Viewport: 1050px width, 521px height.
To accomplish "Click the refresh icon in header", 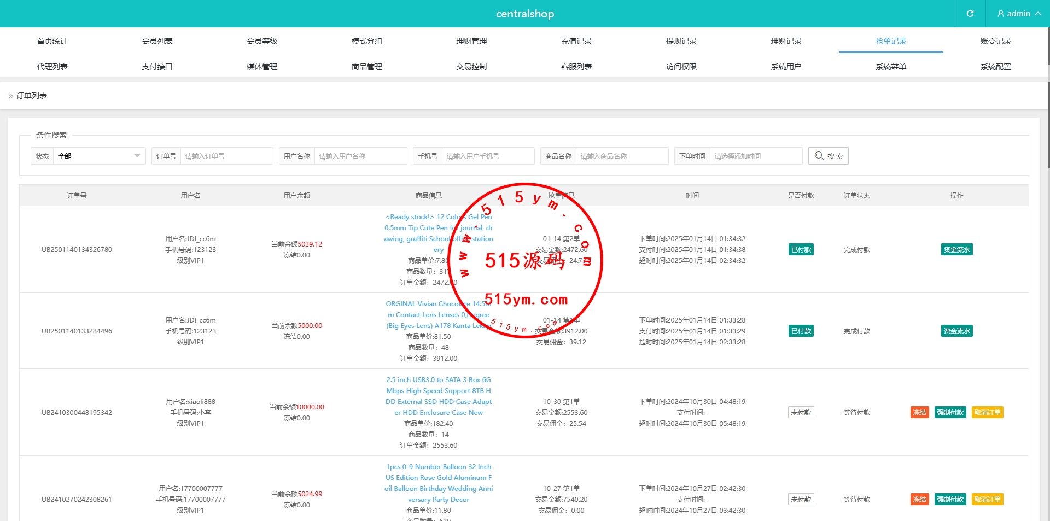I will tap(970, 14).
